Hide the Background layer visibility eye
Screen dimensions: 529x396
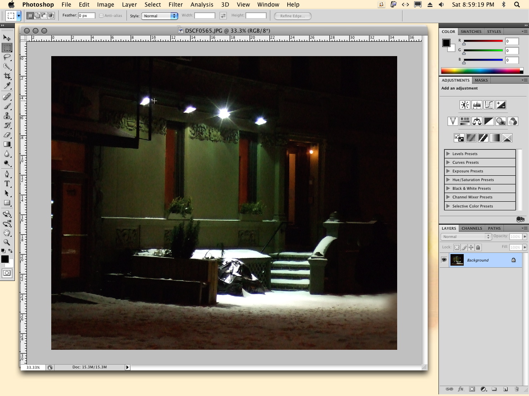click(444, 260)
